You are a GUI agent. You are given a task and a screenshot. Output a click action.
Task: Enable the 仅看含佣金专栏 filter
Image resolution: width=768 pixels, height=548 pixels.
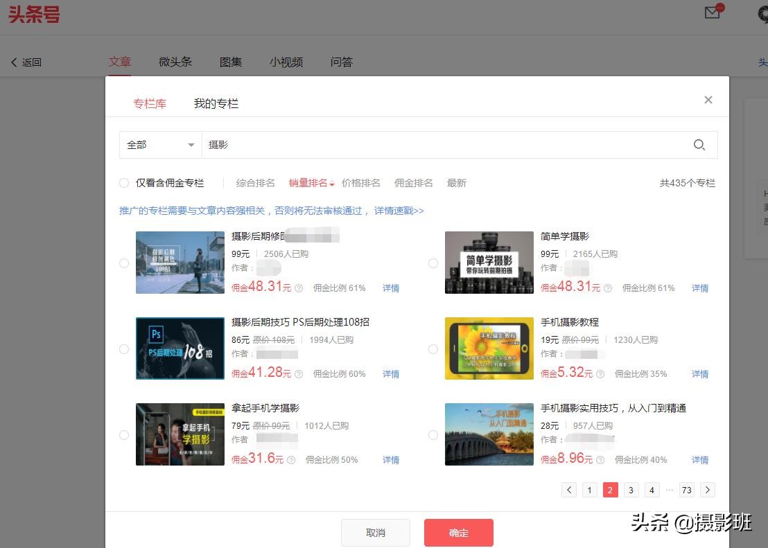point(124,183)
